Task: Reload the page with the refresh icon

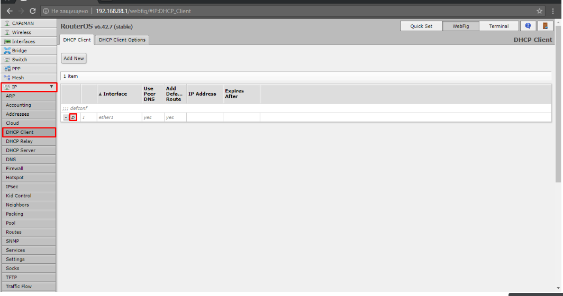Action: click(33, 11)
